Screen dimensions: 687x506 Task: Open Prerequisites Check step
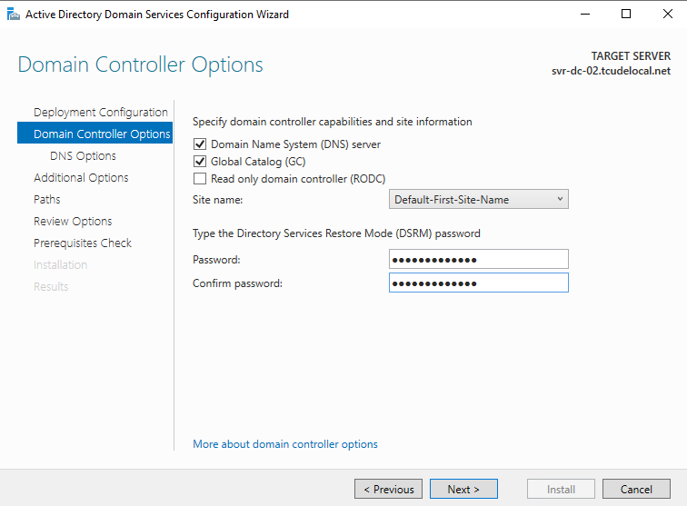point(83,243)
